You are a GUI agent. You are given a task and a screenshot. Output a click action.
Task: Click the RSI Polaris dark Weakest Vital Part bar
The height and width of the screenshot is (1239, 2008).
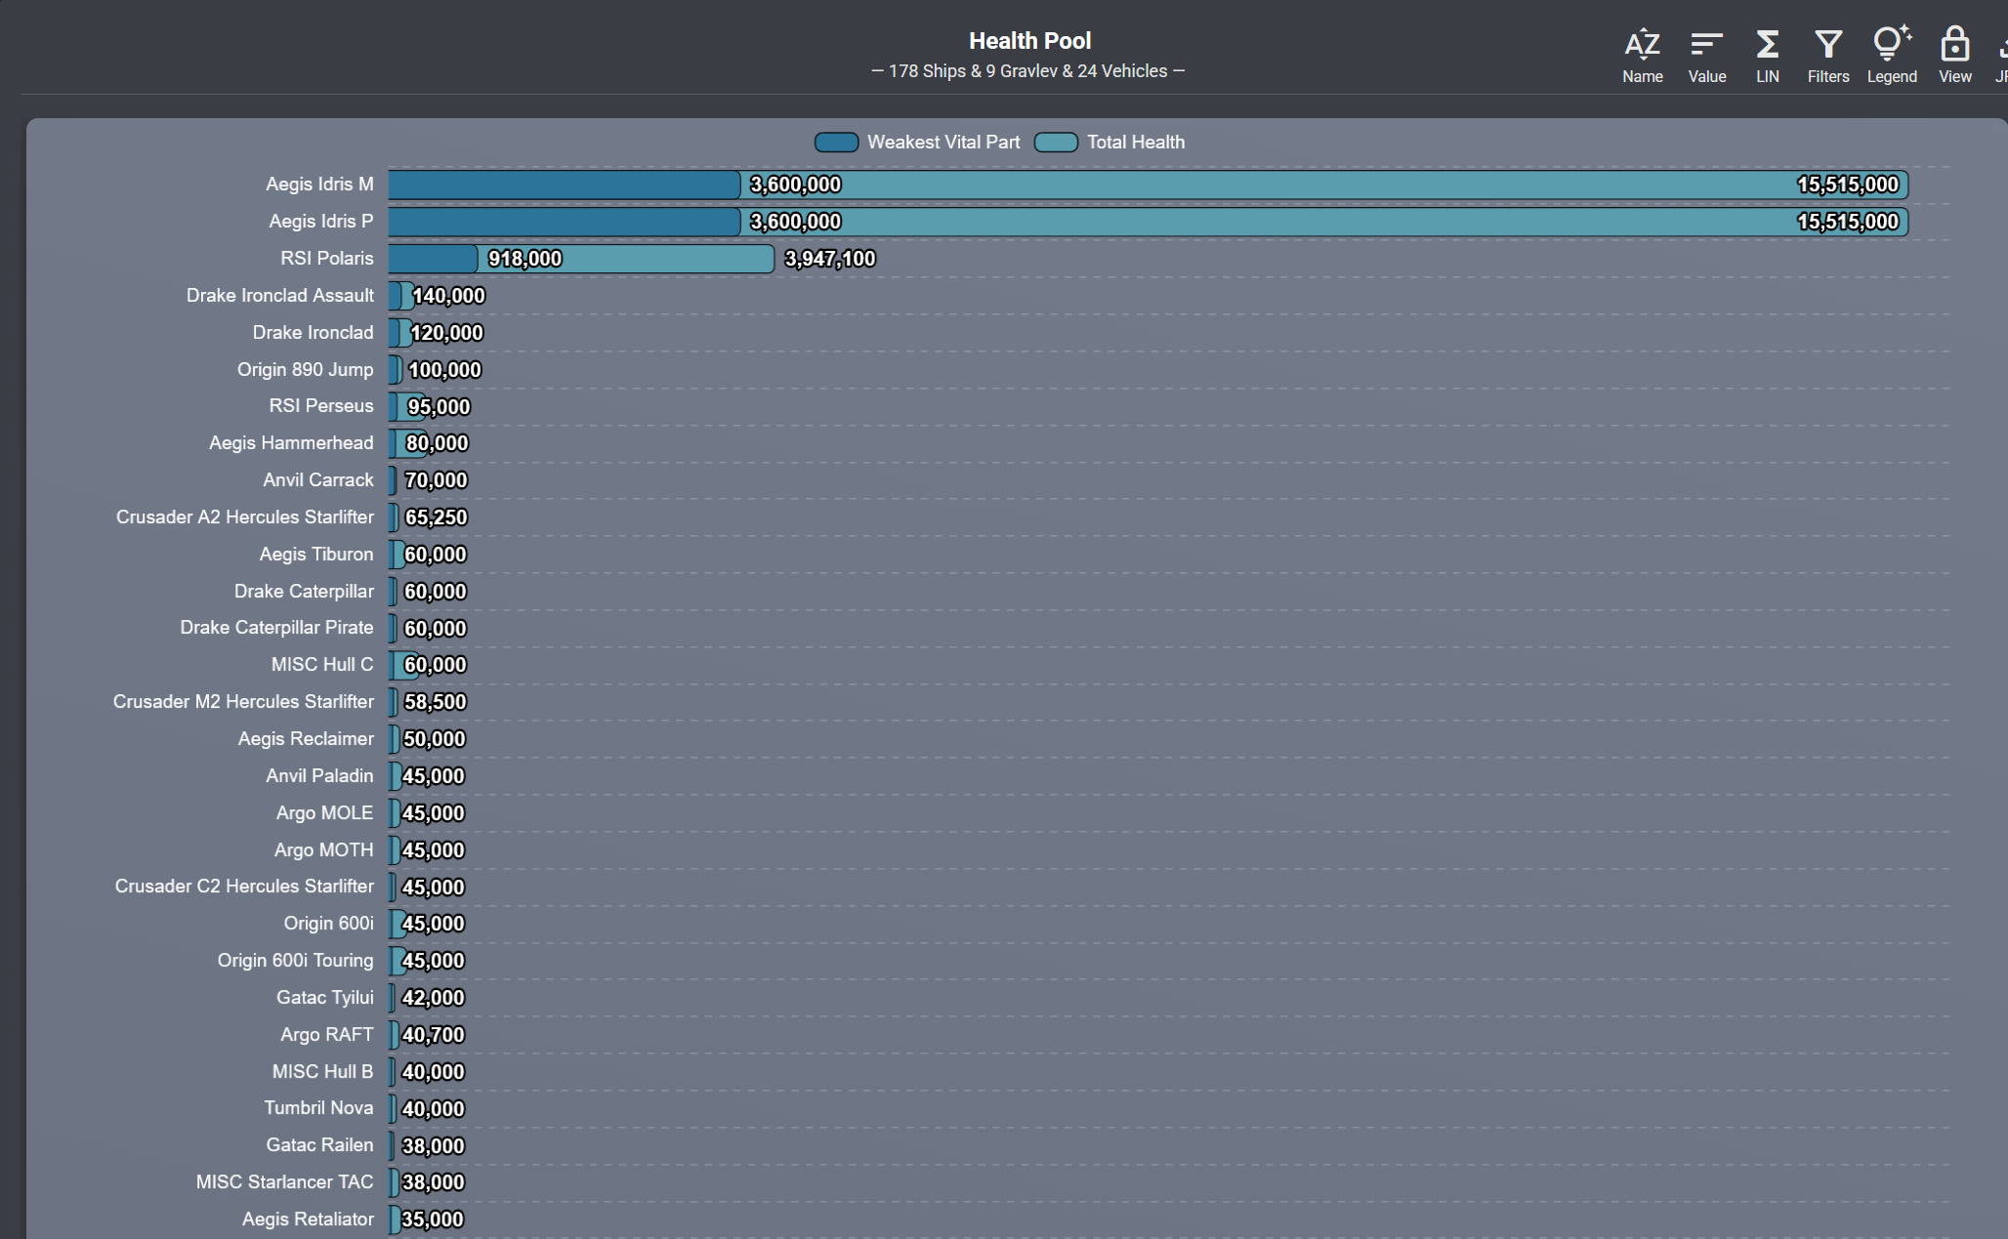pos(433,259)
